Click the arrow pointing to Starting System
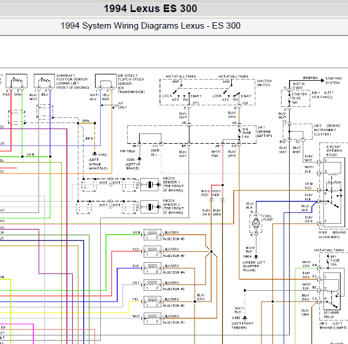 click(x=322, y=80)
